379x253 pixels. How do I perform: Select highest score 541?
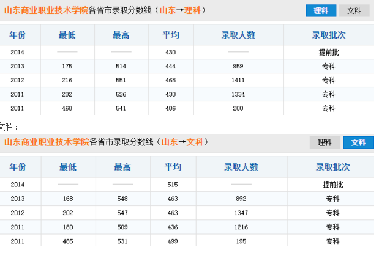pyautogui.click(x=121, y=108)
